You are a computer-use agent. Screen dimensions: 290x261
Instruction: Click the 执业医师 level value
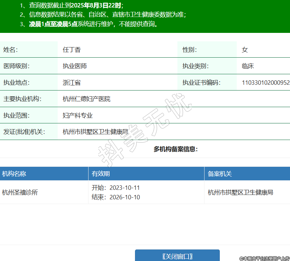click(75, 66)
